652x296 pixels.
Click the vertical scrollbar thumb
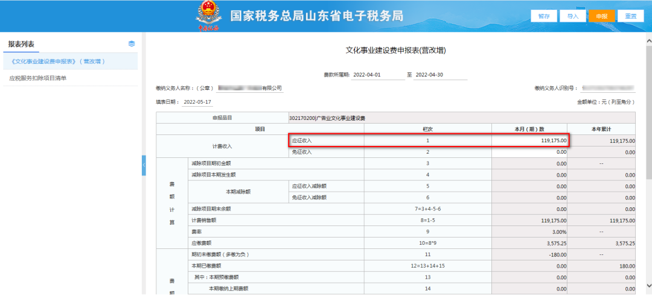[648, 112]
